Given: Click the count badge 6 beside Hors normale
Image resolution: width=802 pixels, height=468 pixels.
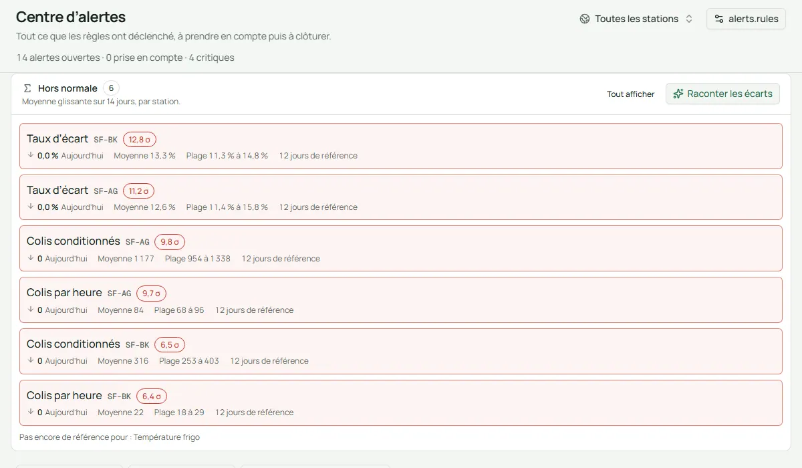Looking at the screenshot, I should coord(111,88).
